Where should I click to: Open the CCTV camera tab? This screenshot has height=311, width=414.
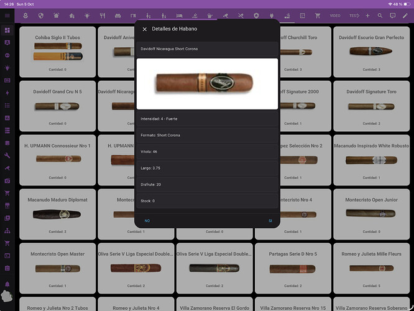[x=226, y=16]
